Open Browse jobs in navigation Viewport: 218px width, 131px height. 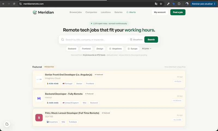pos(76,12)
